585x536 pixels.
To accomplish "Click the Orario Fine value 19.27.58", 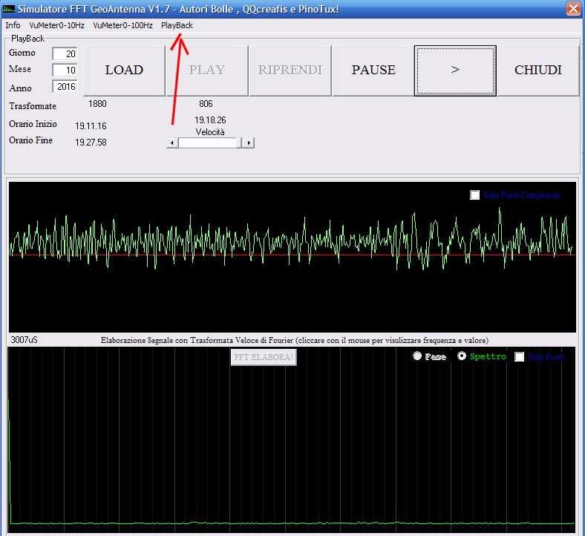I will click(91, 143).
